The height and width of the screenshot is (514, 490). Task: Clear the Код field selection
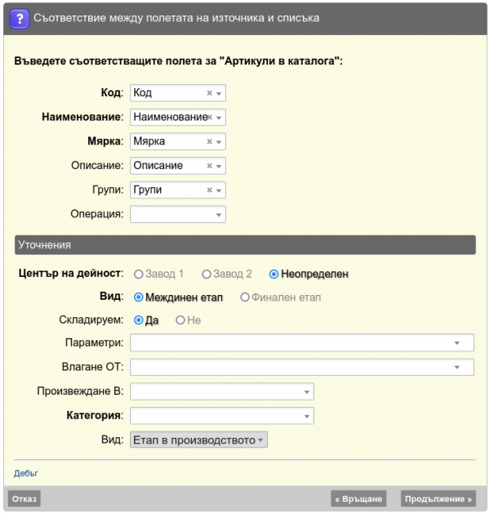(210, 93)
